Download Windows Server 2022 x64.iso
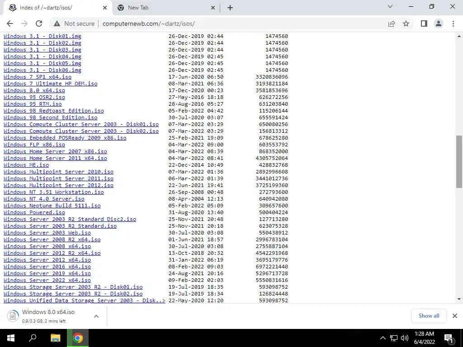 pos(47,281)
